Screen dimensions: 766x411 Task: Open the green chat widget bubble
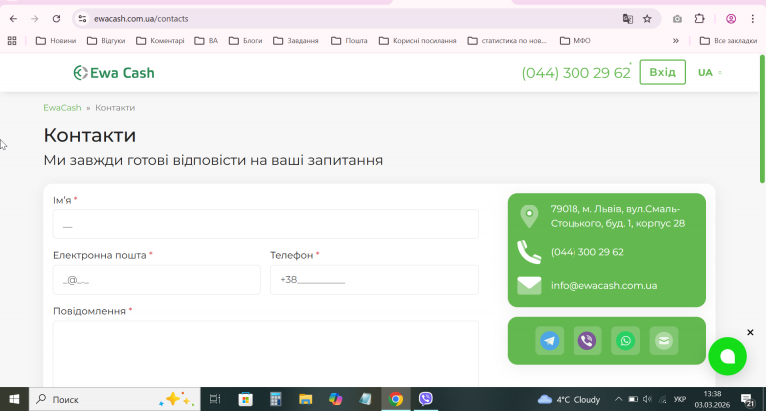(x=727, y=356)
